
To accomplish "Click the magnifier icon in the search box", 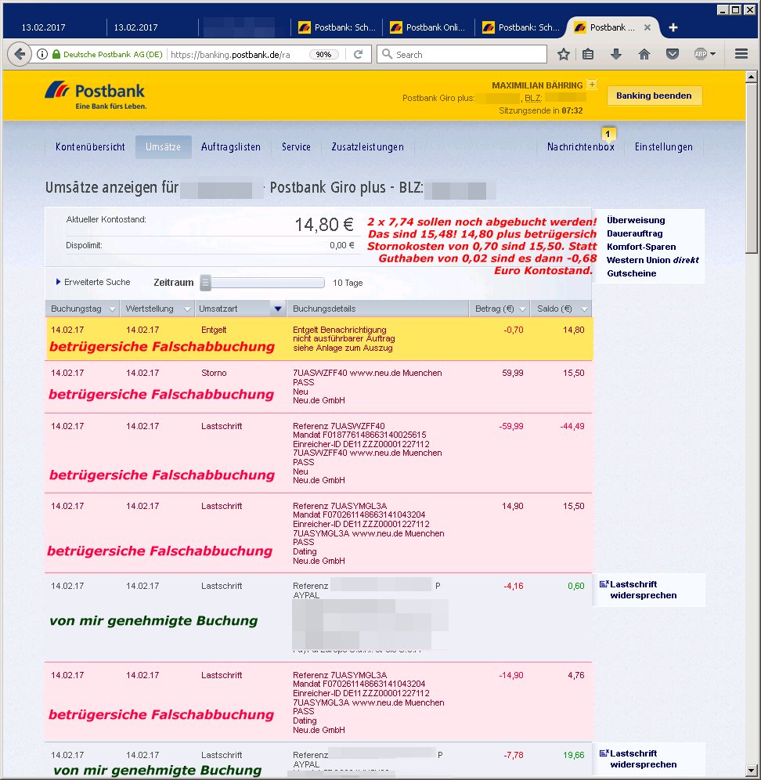I will tap(387, 54).
